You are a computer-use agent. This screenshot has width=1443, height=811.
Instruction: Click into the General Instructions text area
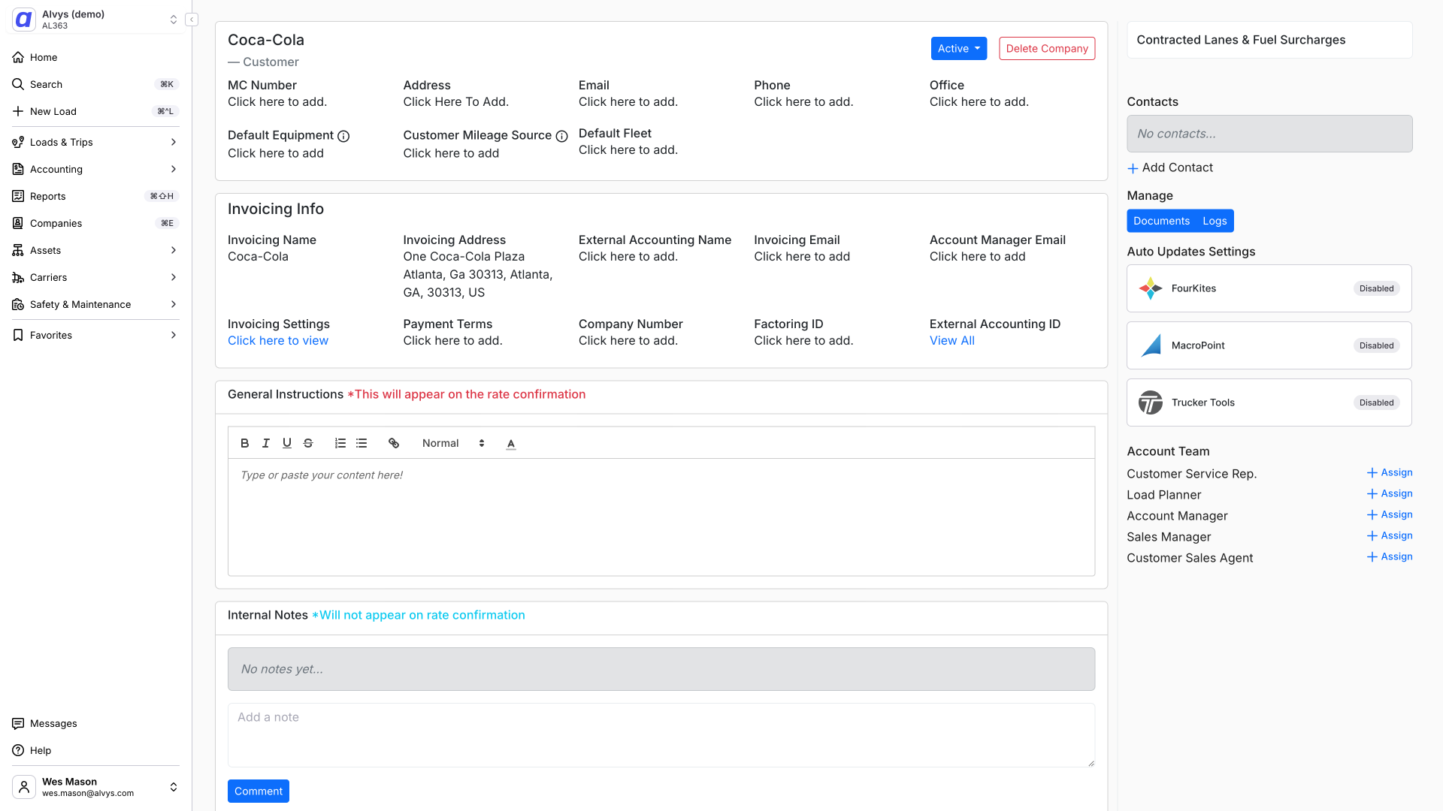click(x=661, y=517)
